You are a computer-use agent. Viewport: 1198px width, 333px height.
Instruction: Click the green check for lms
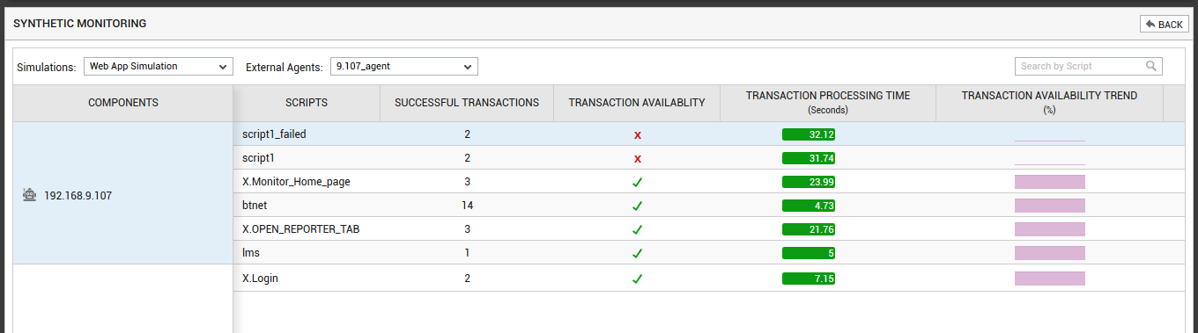pyautogui.click(x=638, y=253)
